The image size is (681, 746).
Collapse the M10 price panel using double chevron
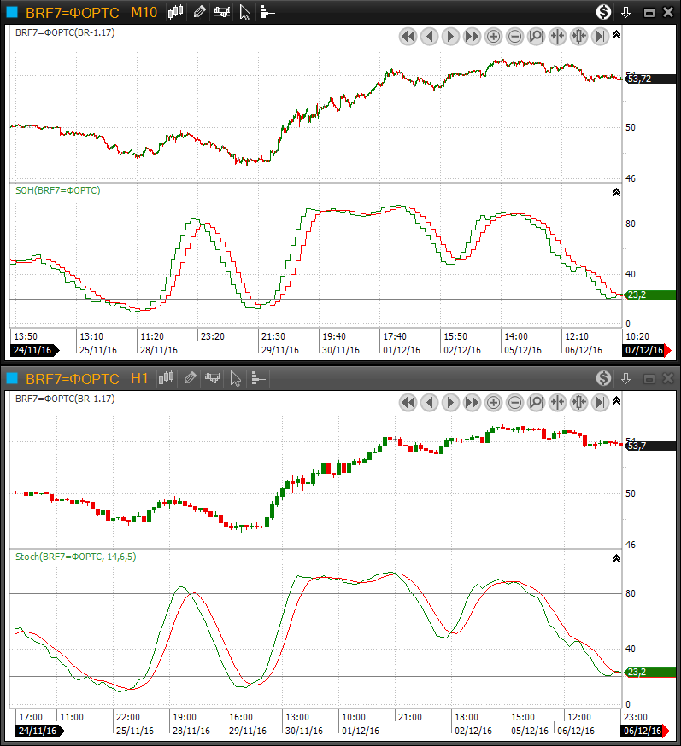point(617,34)
